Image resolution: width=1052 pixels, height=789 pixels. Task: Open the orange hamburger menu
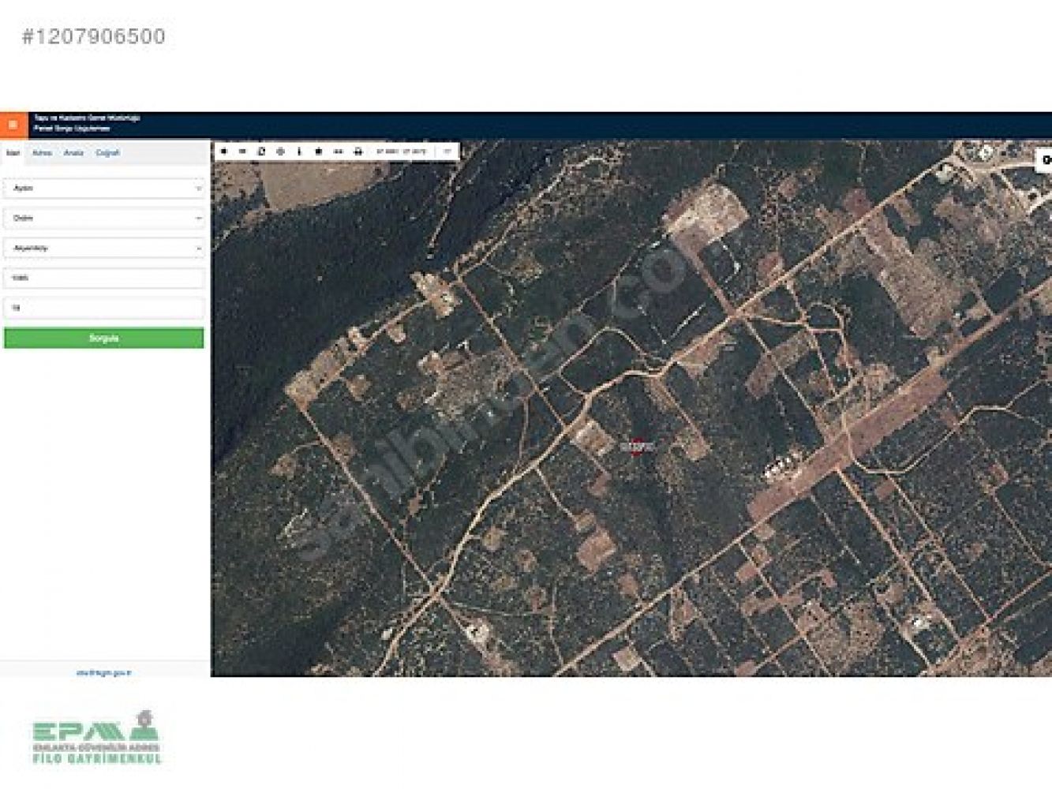point(13,125)
